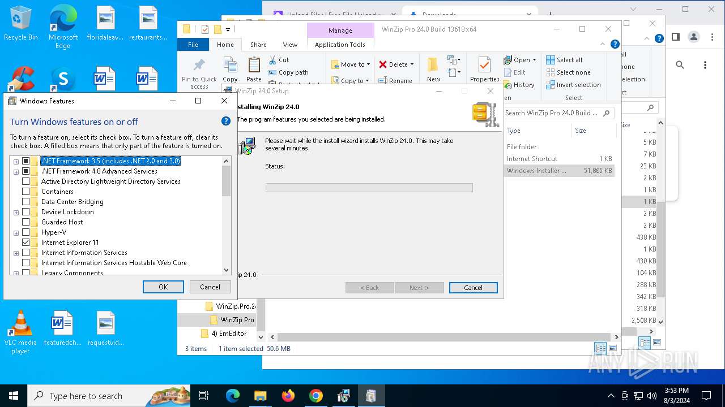The width and height of the screenshot is (725, 407).
Task: Uncheck the Internet Explorer 11 checkbox
Action: 25,243
